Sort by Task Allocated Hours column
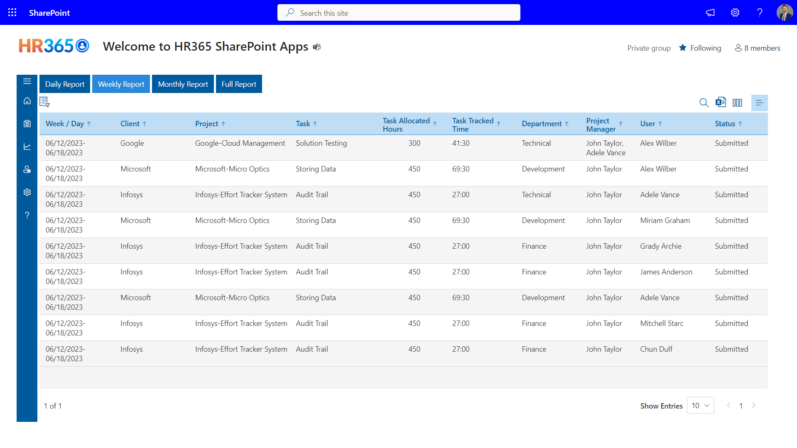 (x=410, y=125)
